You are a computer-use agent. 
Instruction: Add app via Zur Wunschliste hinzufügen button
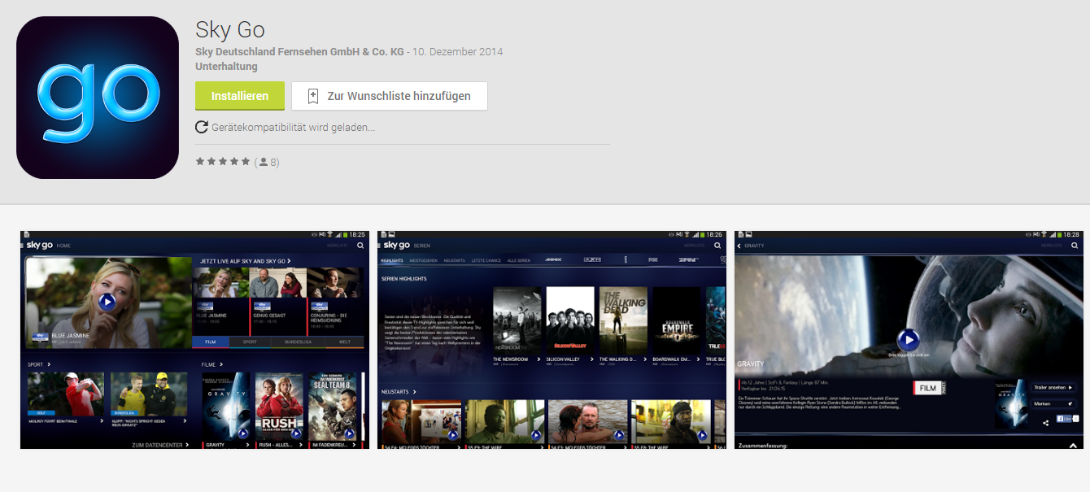click(390, 96)
